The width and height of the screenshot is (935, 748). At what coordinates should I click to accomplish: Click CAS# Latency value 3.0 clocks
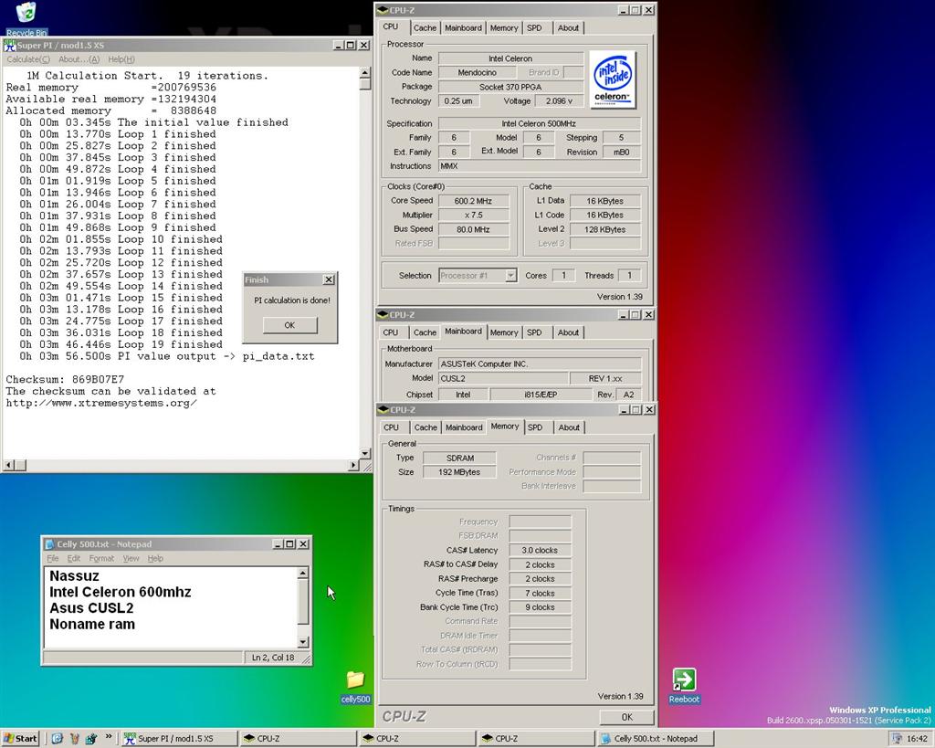[x=540, y=551]
